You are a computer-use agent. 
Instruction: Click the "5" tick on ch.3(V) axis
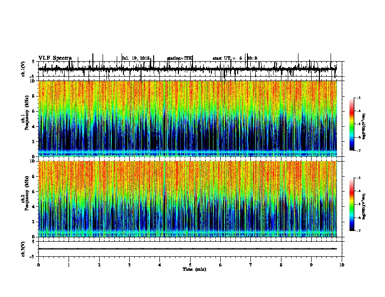pos(33,242)
